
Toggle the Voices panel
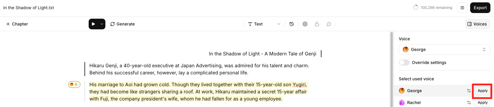[x=477, y=24]
